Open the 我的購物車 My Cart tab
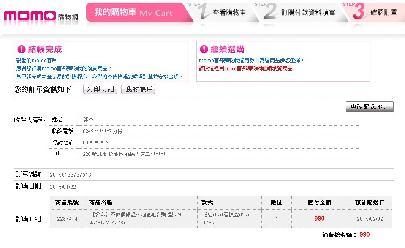Image resolution: width=405 pixels, height=248 pixels. point(133,13)
